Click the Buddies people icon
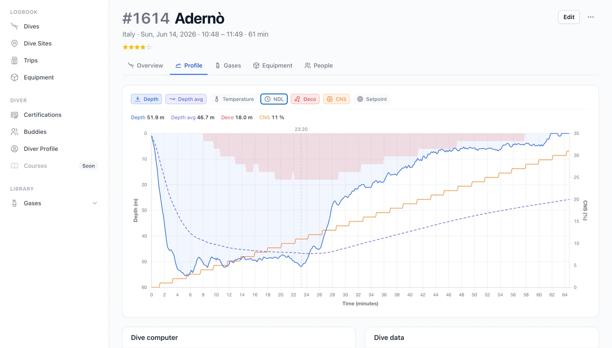Screen dimensions: 612x348 point(15,132)
